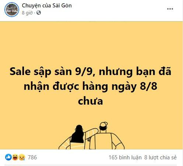Click the blue Like reaction icon

(8, 157)
